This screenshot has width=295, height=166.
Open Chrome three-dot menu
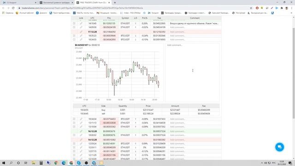click(292, 8)
